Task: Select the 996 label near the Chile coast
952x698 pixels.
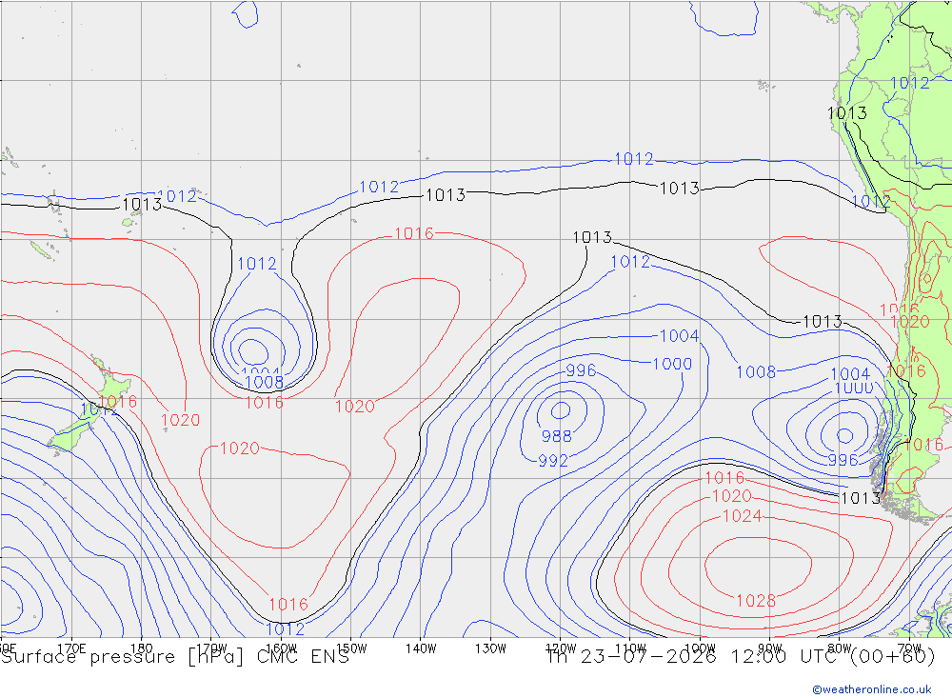Action: [x=843, y=460]
